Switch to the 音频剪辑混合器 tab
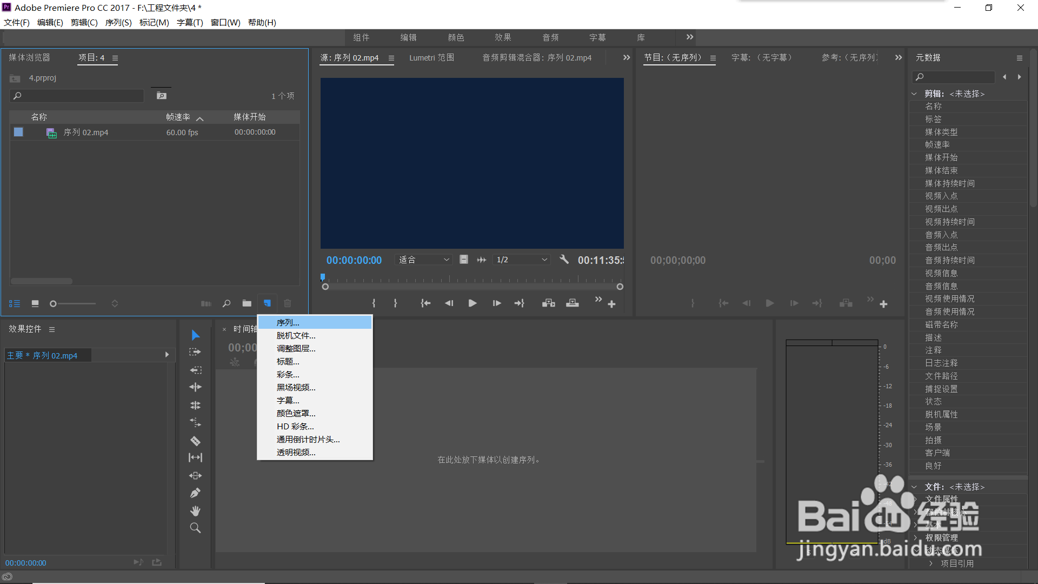Image resolution: width=1038 pixels, height=584 pixels. 537,57
